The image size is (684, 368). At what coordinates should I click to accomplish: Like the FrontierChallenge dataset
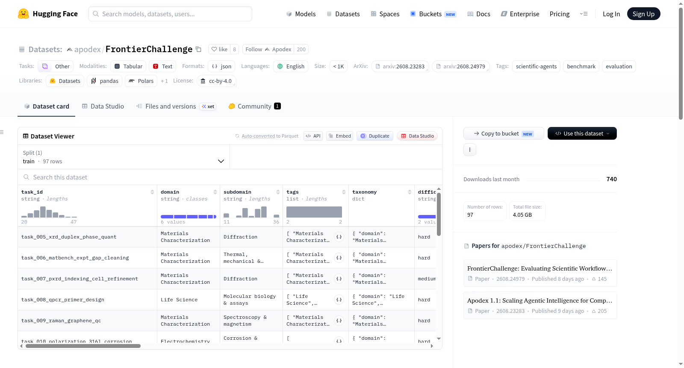pos(219,49)
